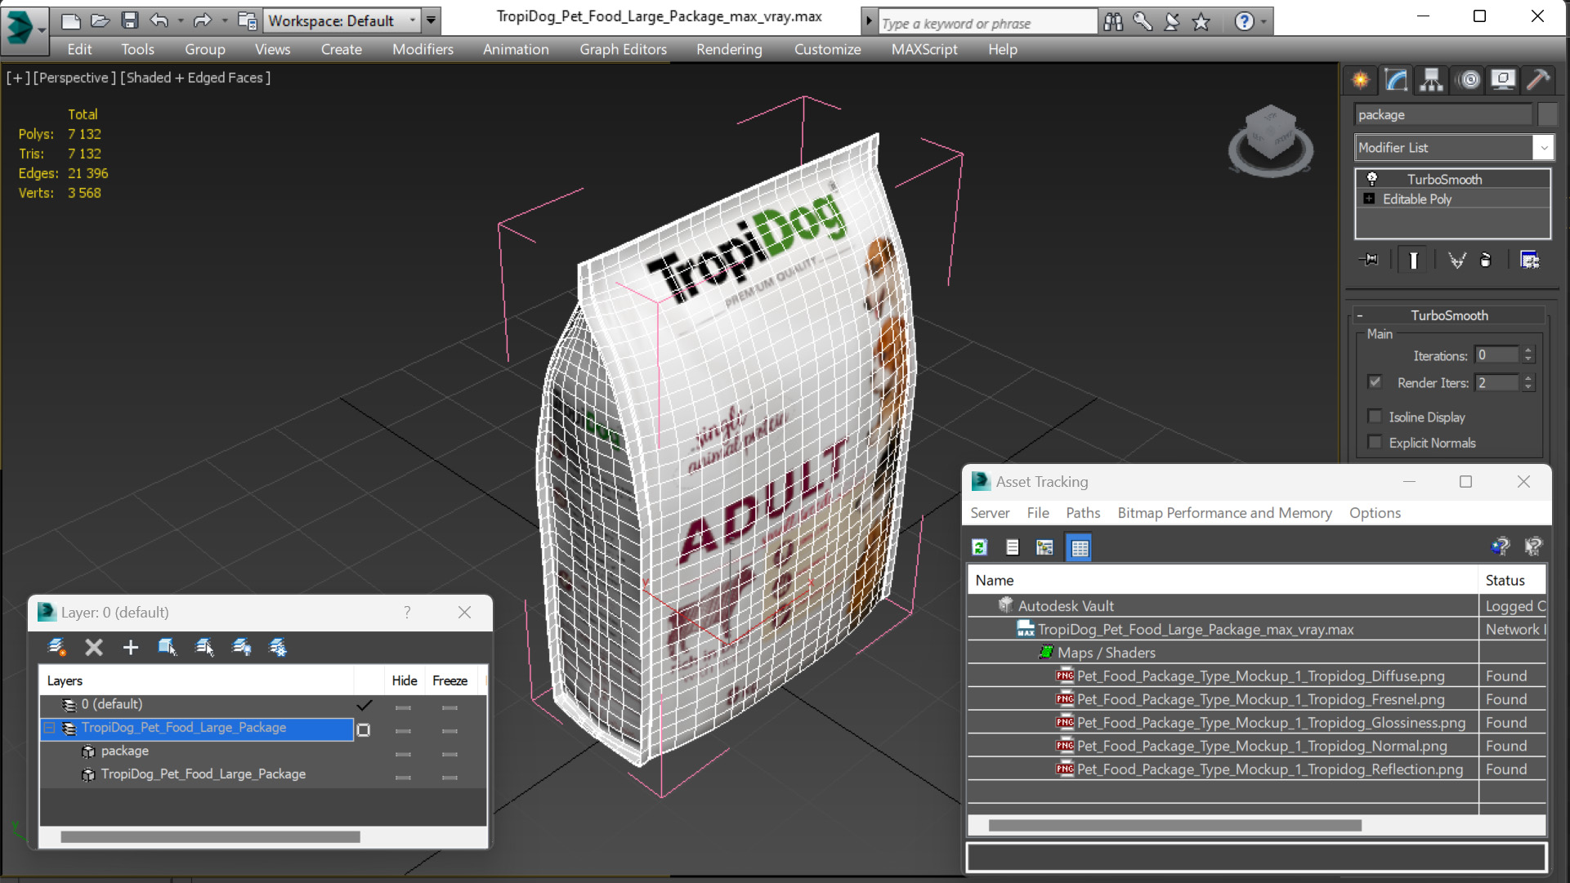Open the quick access toolbar customize arrow
Viewport: 1570px width, 883px height.
[431, 20]
